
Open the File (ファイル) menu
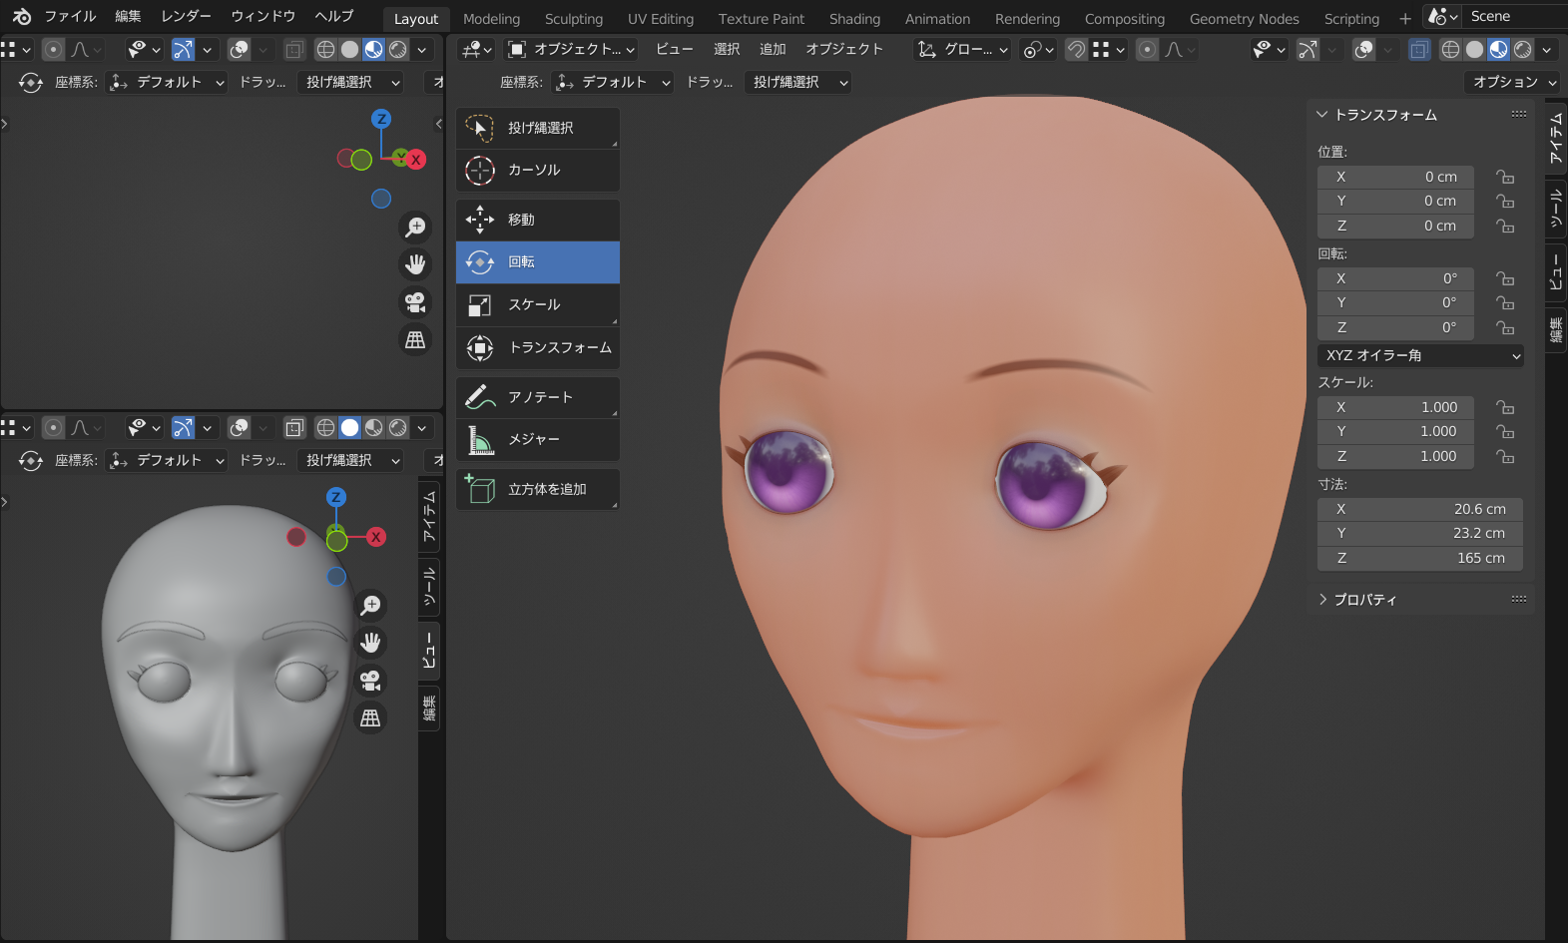[69, 17]
